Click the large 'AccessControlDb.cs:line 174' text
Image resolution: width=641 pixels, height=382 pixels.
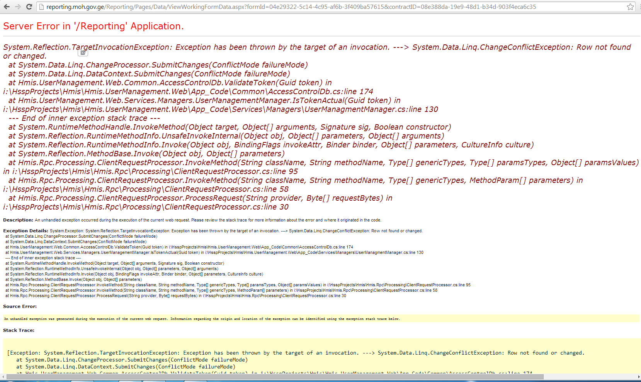pyautogui.click(x=320, y=92)
